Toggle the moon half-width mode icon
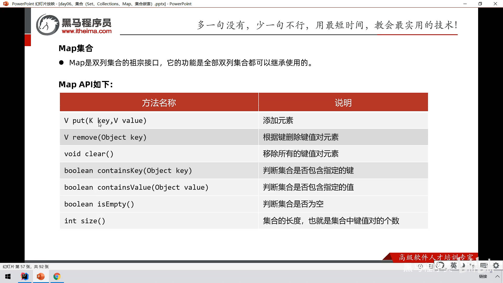This screenshot has width=503, height=283. pyautogui.click(x=463, y=265)
